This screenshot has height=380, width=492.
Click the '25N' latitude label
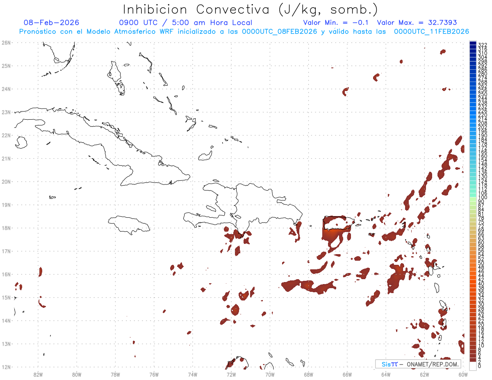pos(6,66)
